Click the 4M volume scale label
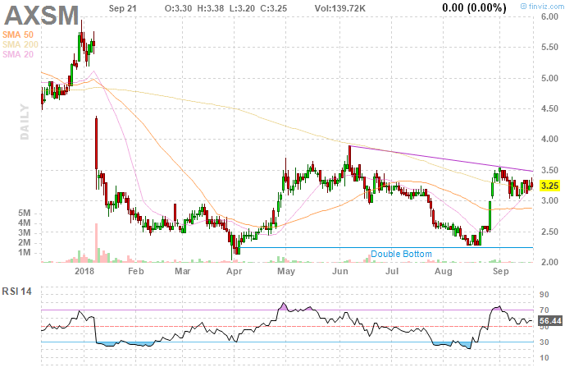 [x=24, y=223]
